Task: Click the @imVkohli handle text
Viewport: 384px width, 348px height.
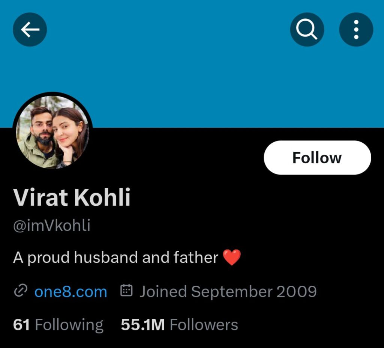Action: click(x=52, y=226)
